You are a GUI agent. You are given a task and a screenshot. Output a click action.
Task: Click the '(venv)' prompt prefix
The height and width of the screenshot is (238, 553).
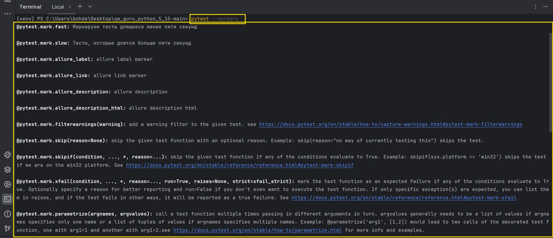(x=25, y=19)
